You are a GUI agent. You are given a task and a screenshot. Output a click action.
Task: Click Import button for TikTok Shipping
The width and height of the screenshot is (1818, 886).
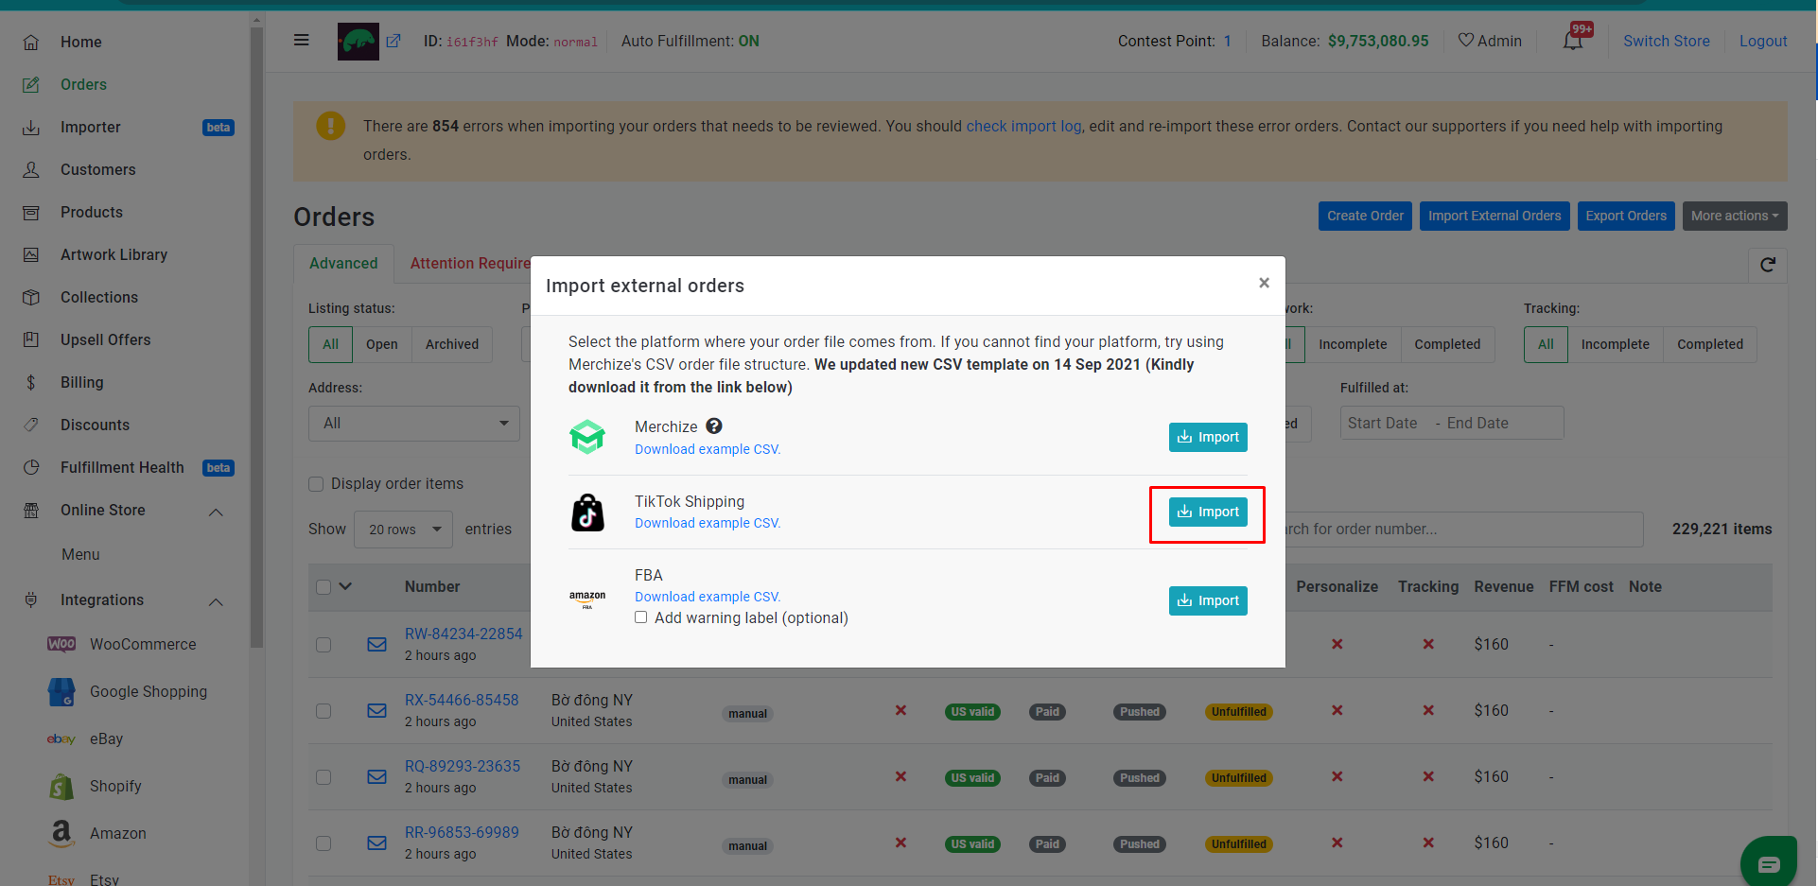pyautogui.click(x=1208, y=512)
